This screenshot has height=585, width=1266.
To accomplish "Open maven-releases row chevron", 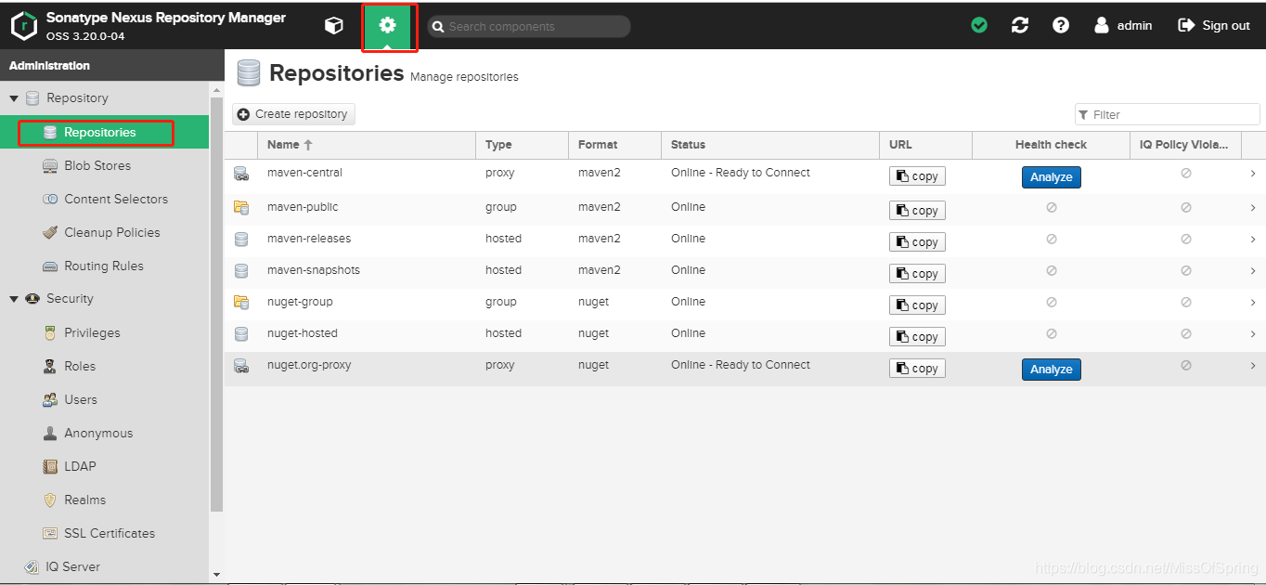I will point(1253,240).
